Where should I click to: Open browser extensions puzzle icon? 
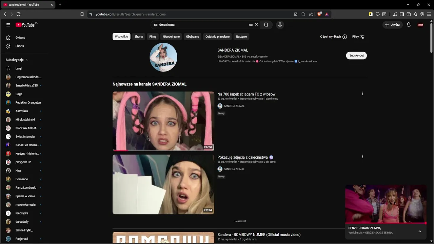tap(377, 14)
